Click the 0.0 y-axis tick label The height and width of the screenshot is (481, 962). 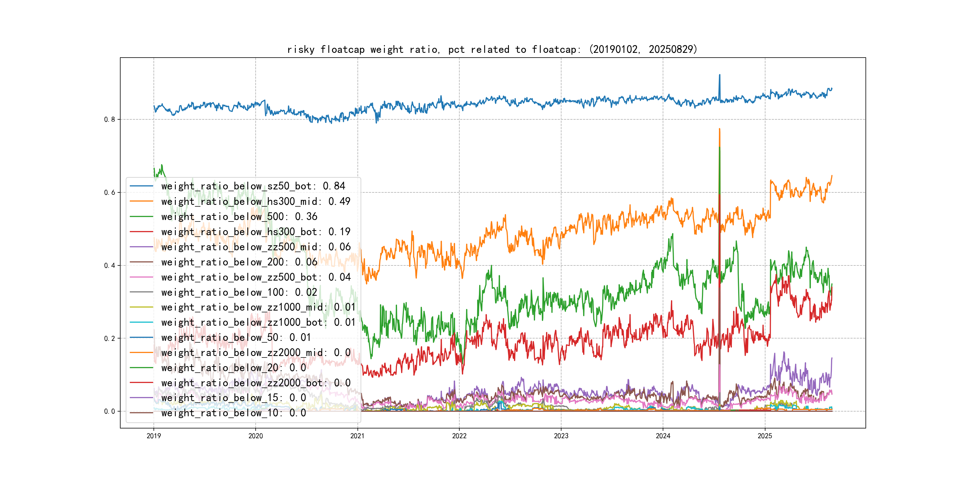(110, 411)
